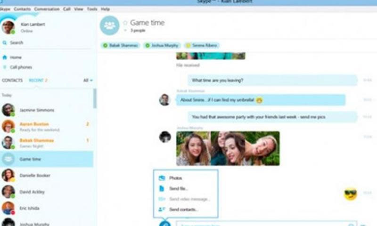Click the Photos icon in attach menu

162,178
